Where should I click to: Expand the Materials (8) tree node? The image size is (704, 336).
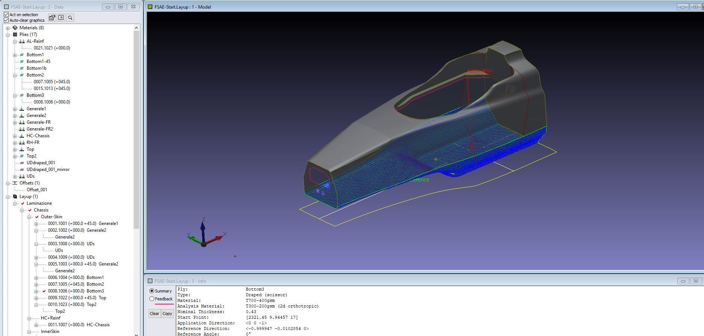click(8, 28)
